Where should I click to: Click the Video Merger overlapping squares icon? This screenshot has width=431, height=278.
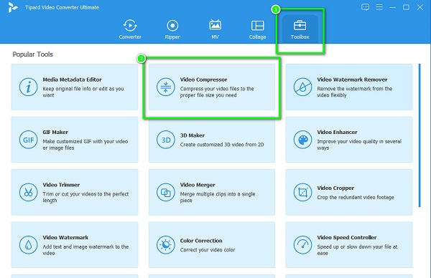point(166,193)
